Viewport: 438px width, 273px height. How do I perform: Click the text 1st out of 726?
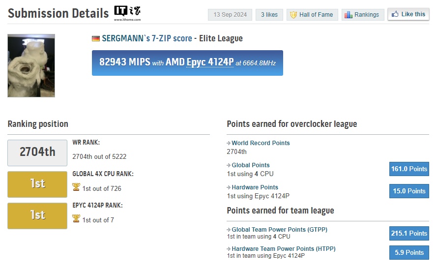click(x=102, y=188)
